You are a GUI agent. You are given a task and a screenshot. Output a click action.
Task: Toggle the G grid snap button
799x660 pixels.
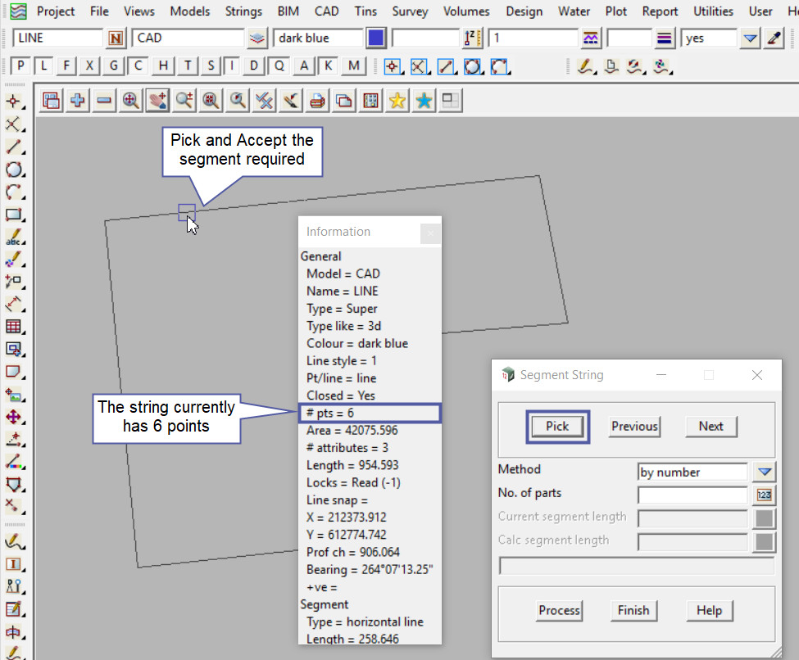[x=115, y=66]
